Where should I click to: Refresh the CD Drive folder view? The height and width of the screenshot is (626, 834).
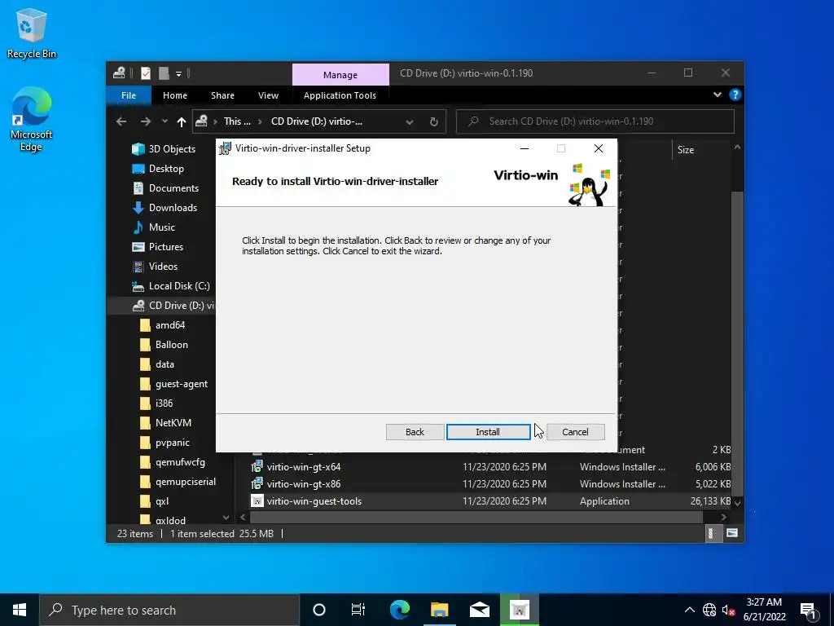[434, 122]
